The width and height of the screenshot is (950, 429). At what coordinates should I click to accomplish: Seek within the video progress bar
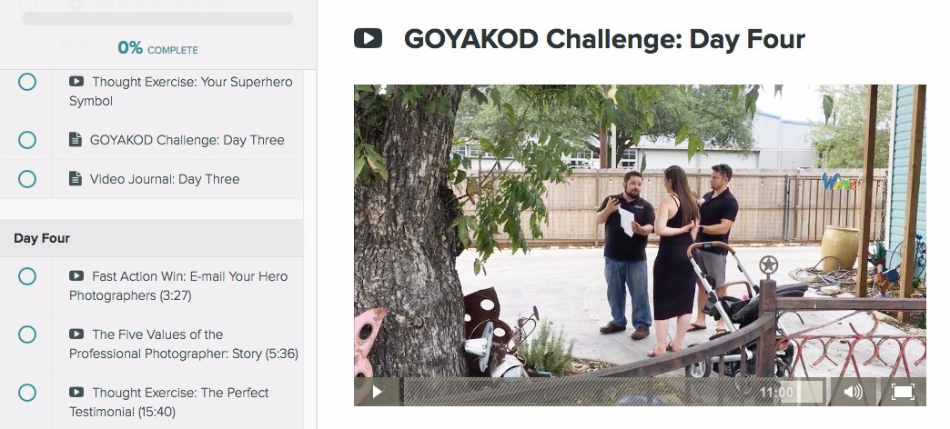click(579, 392)
